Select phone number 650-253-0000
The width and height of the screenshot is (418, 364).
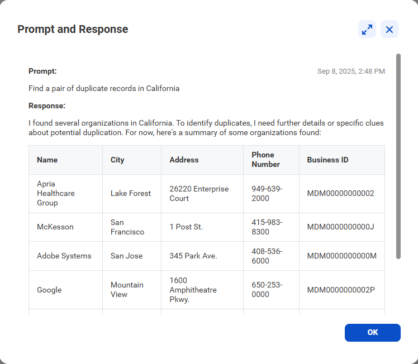coord(272,290)
